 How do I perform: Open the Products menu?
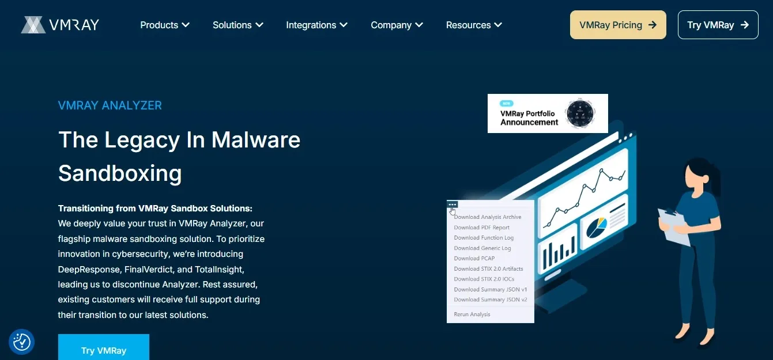(165, 25)
